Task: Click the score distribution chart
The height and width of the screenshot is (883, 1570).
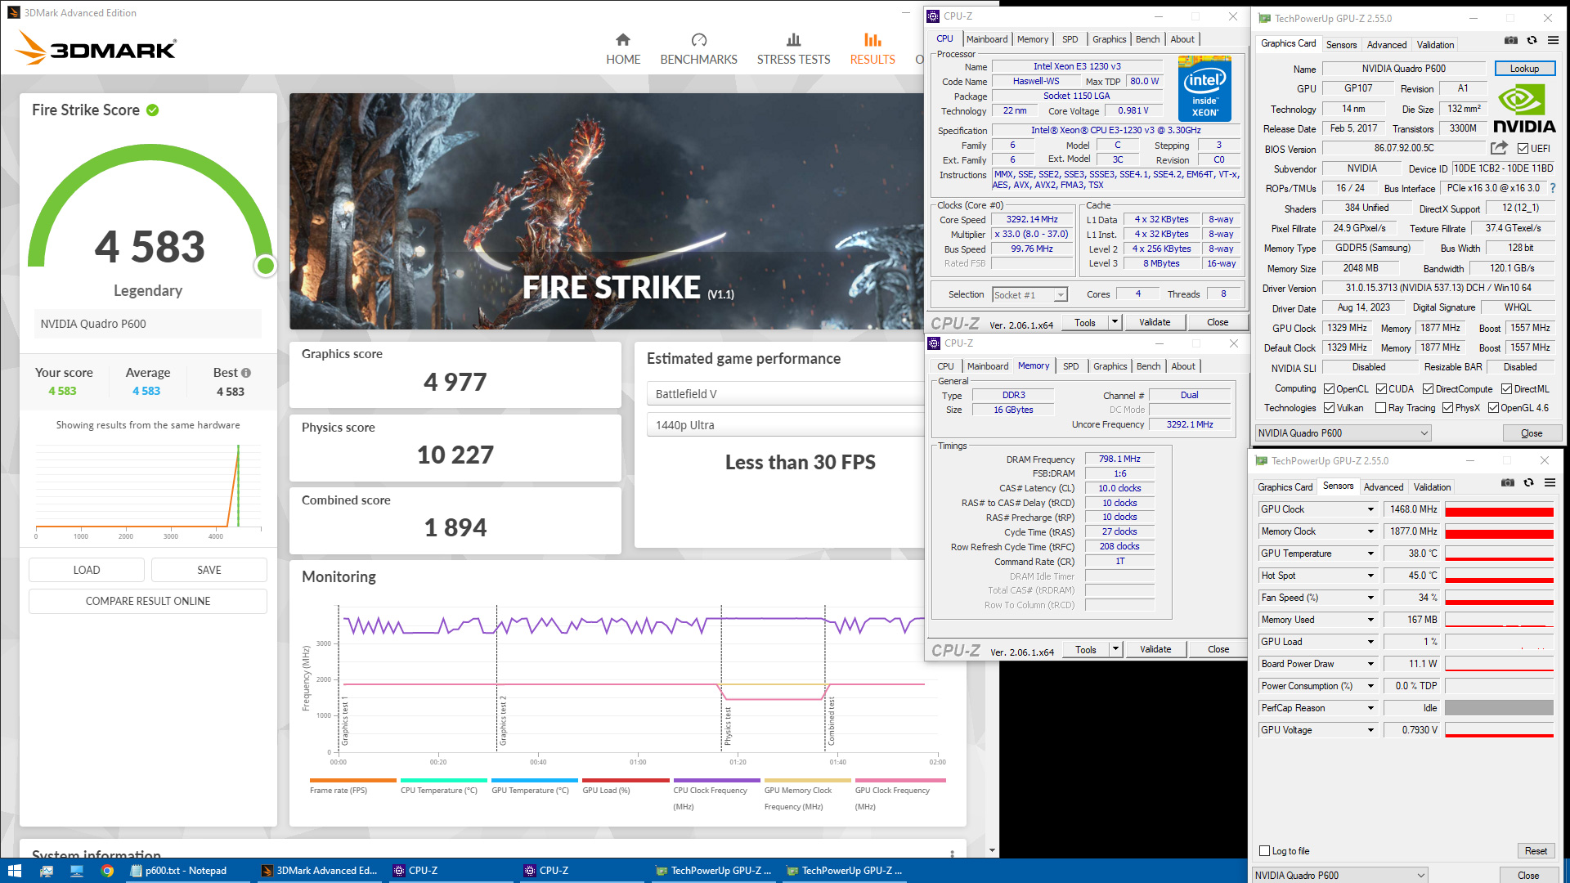Action: (x=148, y=491)
